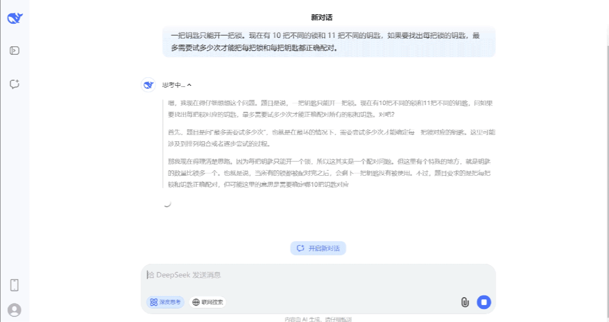Collapse the 思考中 reasoning section
Image resolution: width=609 pixels, height=322 pixels.
[x=177, y=85]
